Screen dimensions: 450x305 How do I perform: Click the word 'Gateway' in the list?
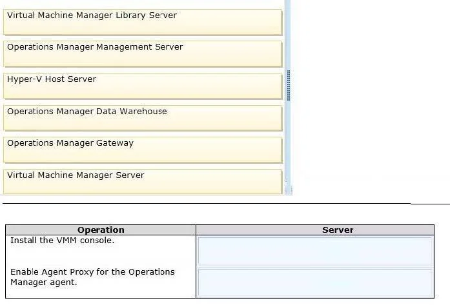tap(115, 143)
